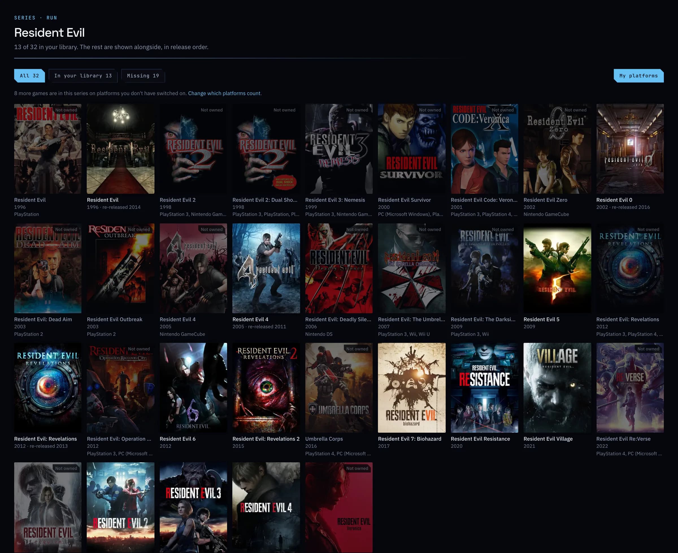
Task: Select the Resident Evil Zero GameCube cover
Action: click(x=557, y=149)
